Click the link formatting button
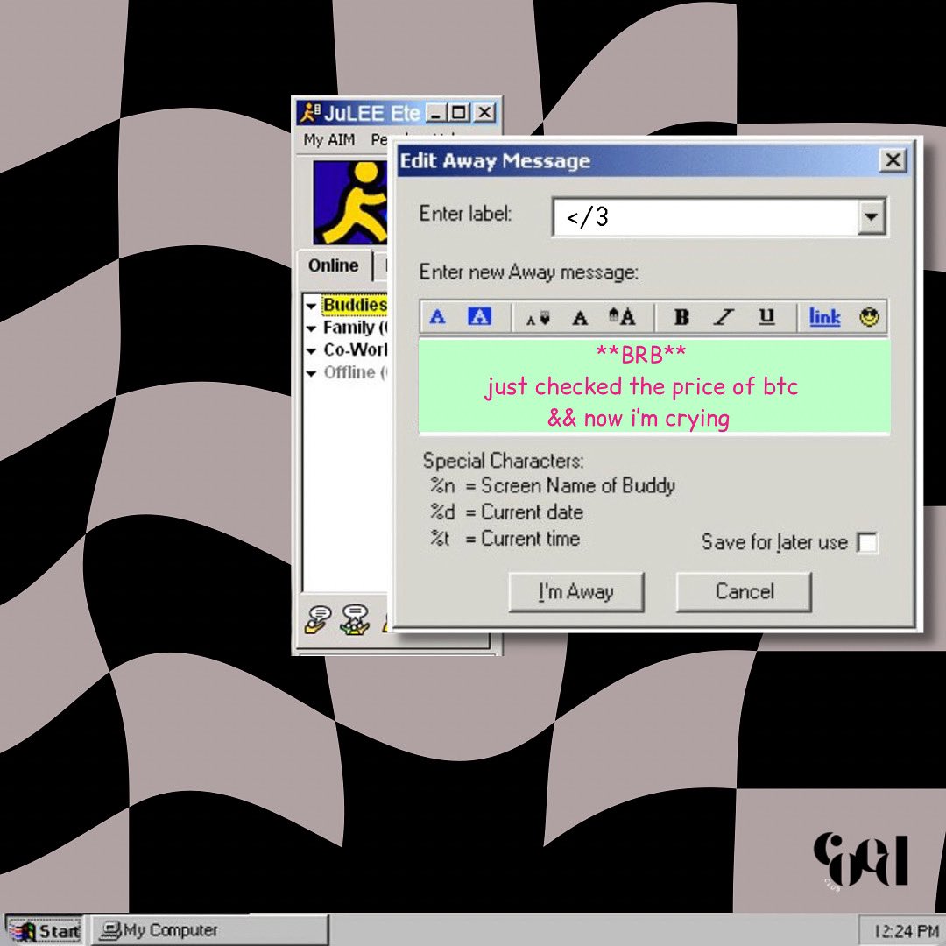Screen dimensions: 946x946 click(822, 317)
